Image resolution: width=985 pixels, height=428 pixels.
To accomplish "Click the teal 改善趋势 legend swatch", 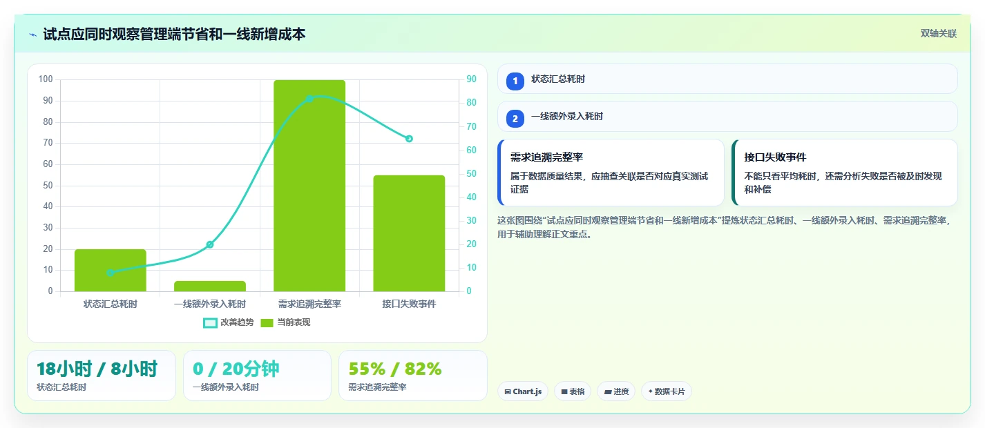I will pyautogui.click(x=210, y=322).
